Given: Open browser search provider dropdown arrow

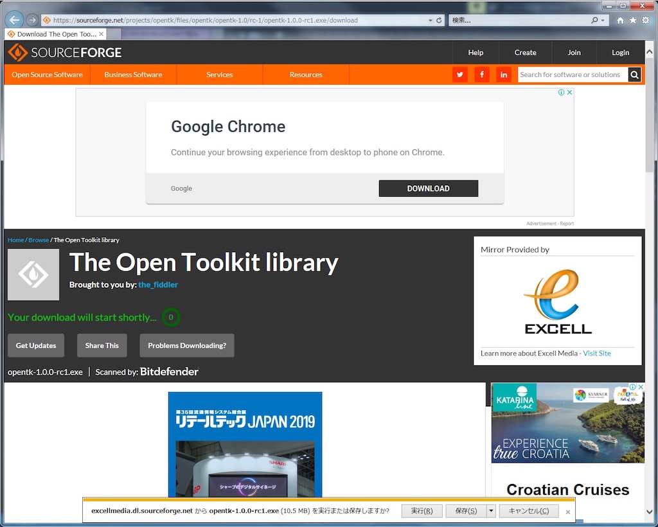Looking at the screenshot, I should pos(603,20).
